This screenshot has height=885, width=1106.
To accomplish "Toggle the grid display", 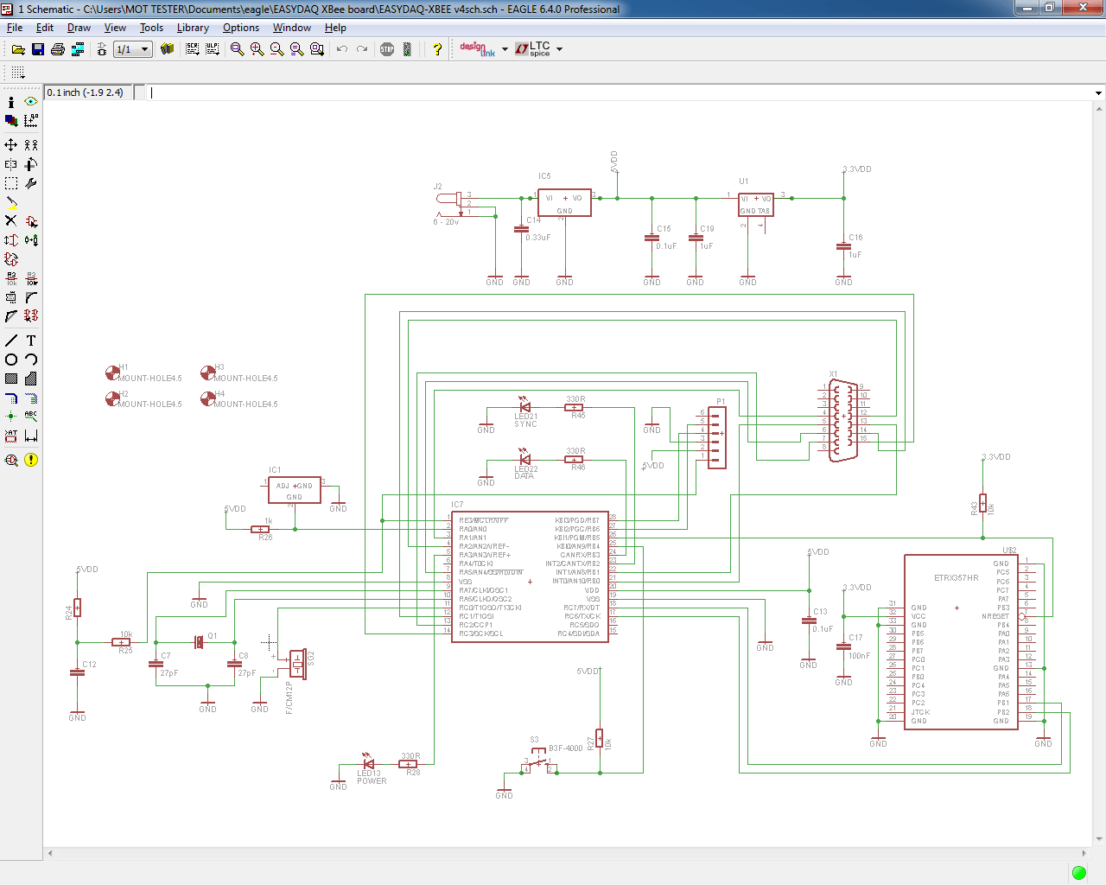I will (17, 72).
